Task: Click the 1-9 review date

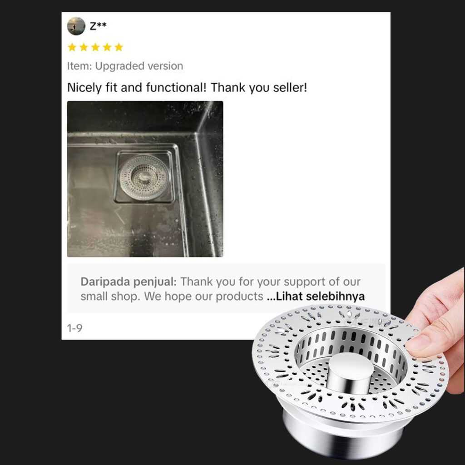Action: 75,328
